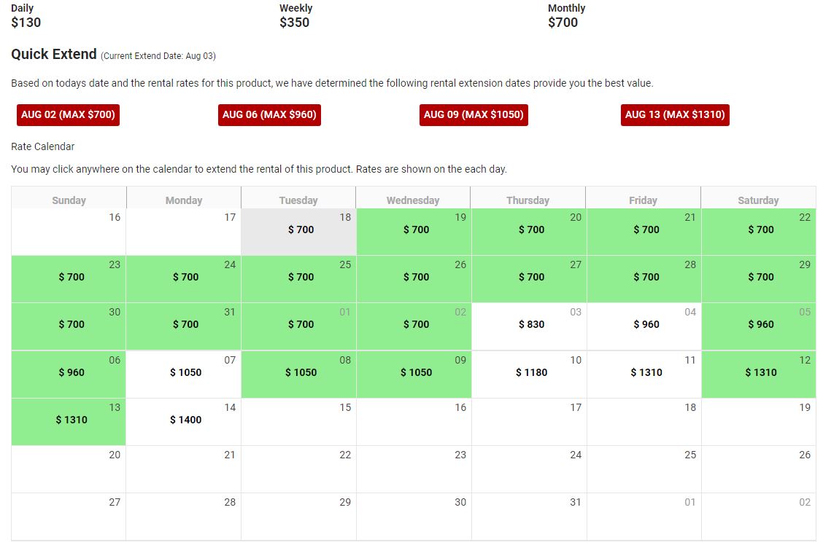Select August 10th showing $1180
Image resolution: width=823 pixels, height=545 pixels.
click(528, 373)
